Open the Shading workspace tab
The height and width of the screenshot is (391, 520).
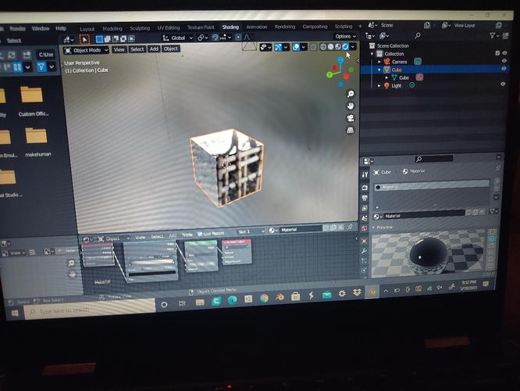(x=230, y=27)
